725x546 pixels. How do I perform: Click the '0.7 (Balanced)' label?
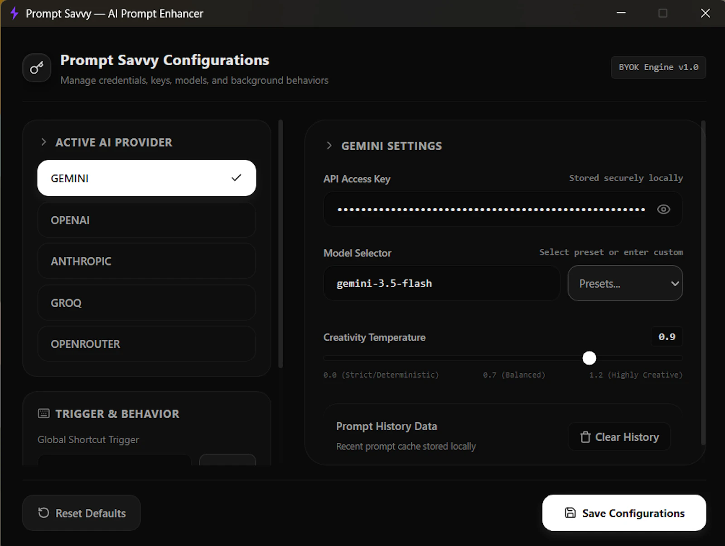pos(514,375)
